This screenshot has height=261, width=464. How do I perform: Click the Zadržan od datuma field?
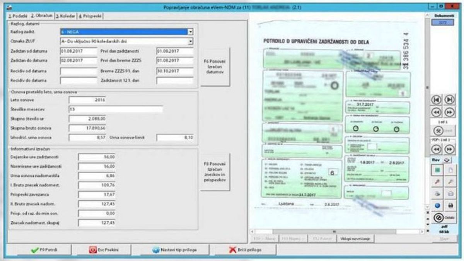tap(78, 51)
